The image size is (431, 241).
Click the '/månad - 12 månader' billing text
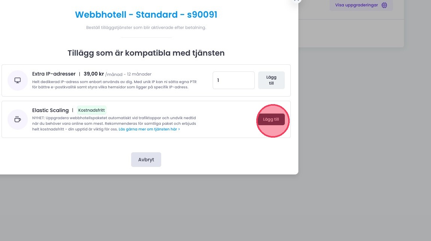129,74
